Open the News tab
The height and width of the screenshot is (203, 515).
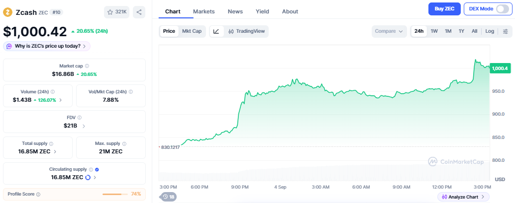point(235,11)
